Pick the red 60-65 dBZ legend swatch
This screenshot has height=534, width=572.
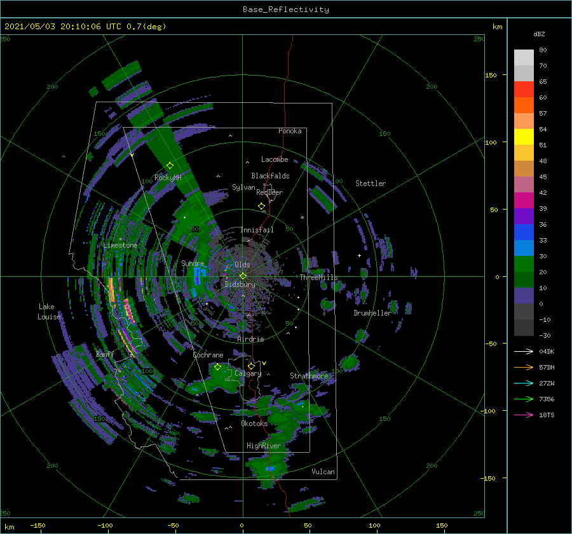(524, 90)
